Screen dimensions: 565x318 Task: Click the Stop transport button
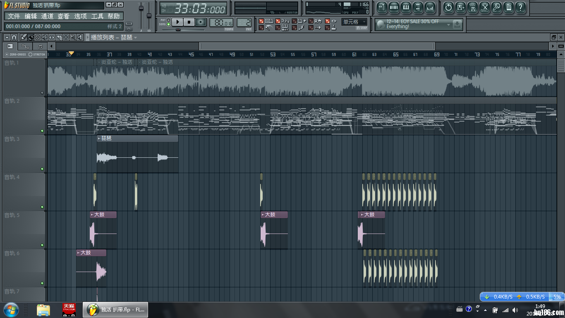coord(189,22)
